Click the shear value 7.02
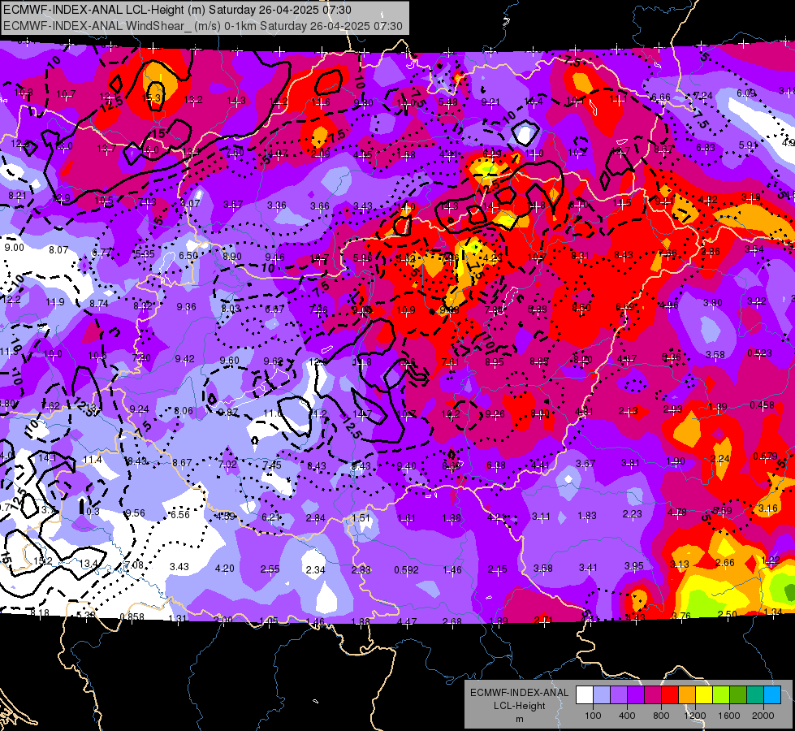Viewport: 795px width, 731px height. click(x=227, y=464)
